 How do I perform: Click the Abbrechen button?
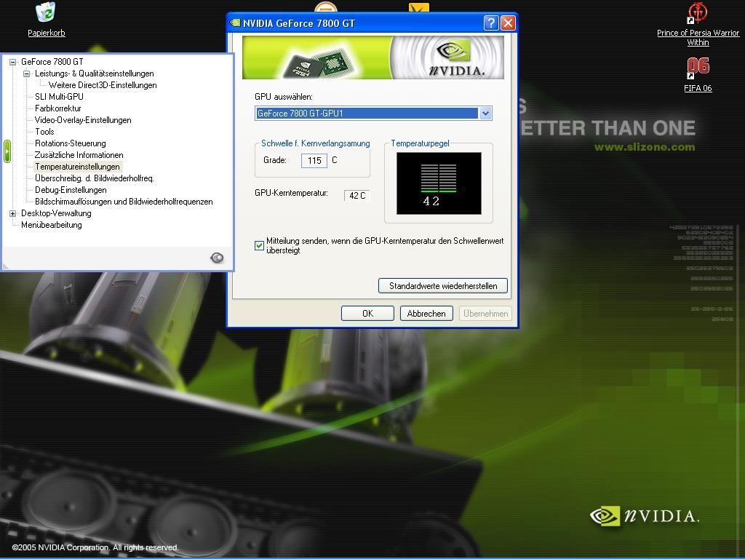click(426, 314)
